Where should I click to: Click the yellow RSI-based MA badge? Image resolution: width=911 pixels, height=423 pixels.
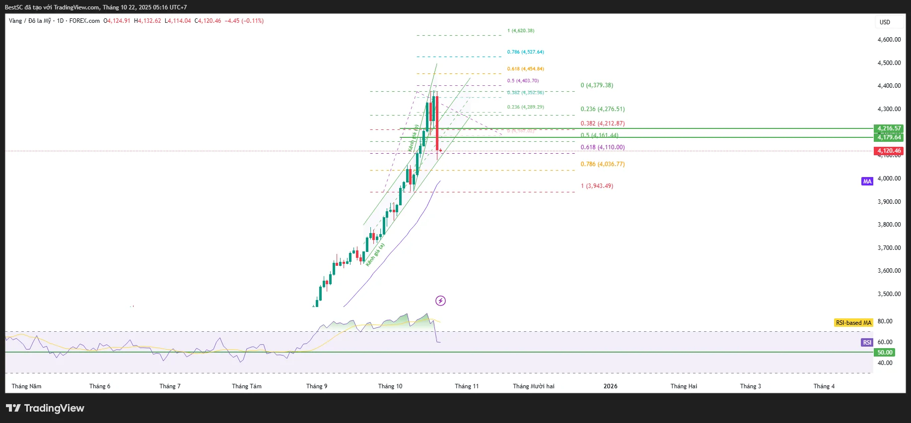click(853, 323)
